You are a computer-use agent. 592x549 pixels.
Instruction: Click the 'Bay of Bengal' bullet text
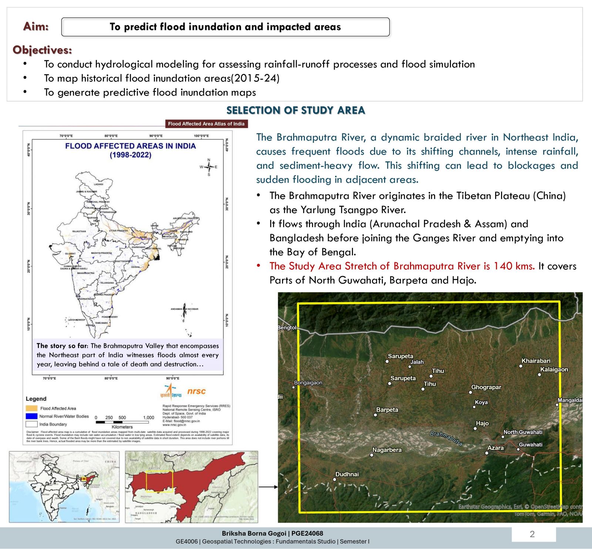pyautogui.click(x=416, y=238)
